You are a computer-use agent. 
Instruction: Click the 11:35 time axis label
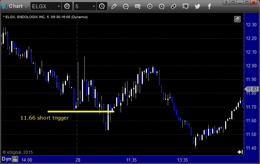(132, 160)
